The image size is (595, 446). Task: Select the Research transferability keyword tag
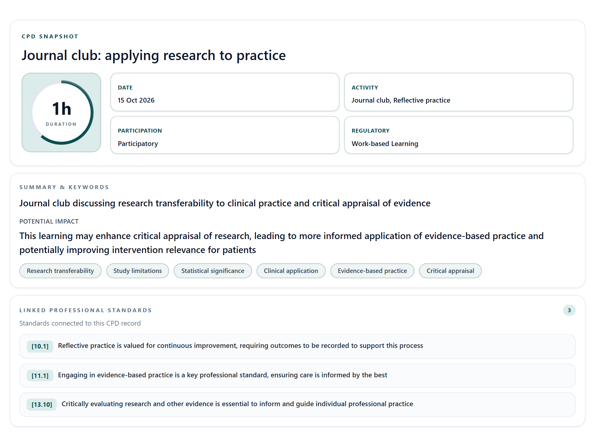60,271
